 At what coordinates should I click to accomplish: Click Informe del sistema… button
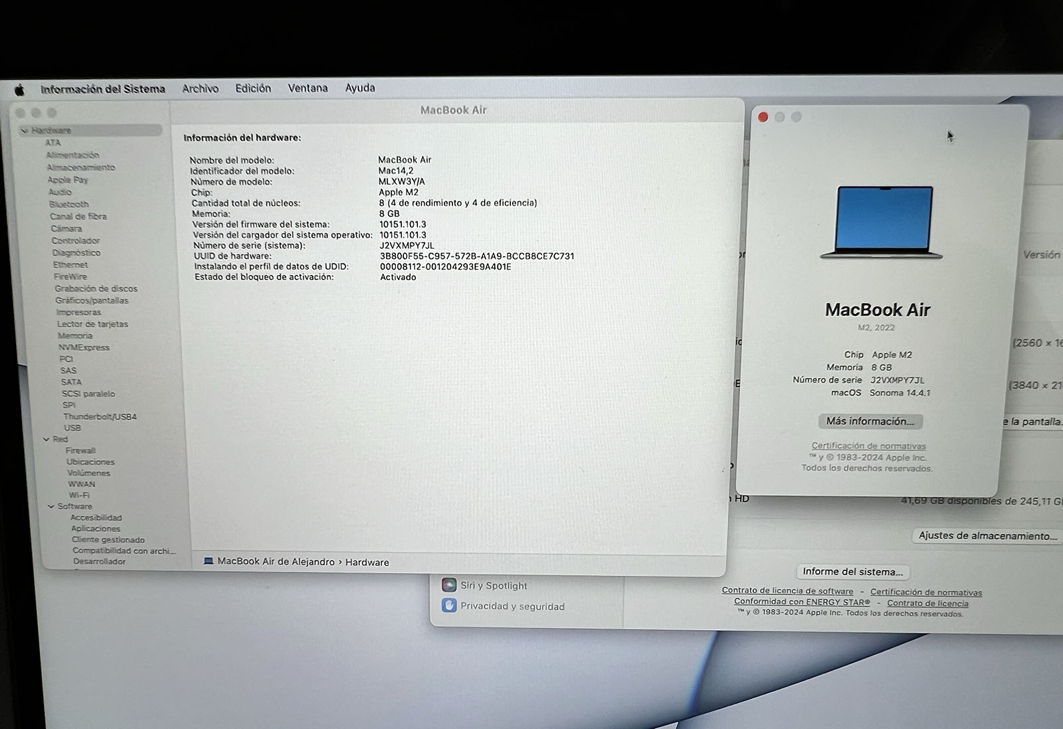tap(853, 572)
